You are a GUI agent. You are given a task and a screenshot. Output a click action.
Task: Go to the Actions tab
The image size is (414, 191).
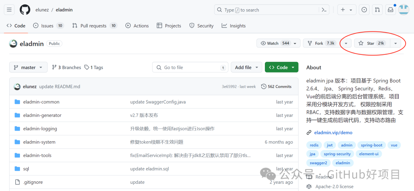pos(137,26)
